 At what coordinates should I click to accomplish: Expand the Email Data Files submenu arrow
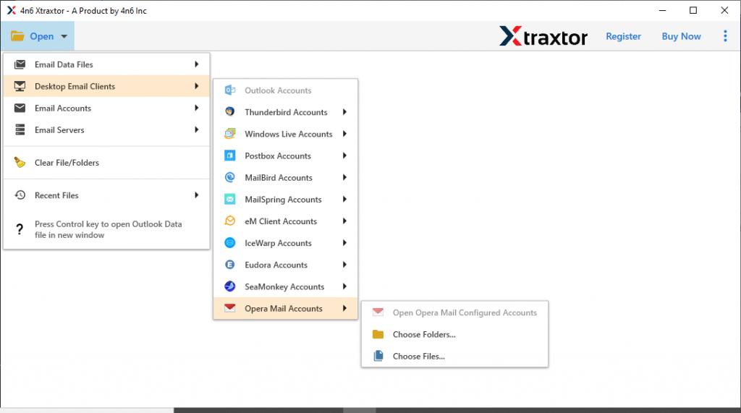click(197, 64)
